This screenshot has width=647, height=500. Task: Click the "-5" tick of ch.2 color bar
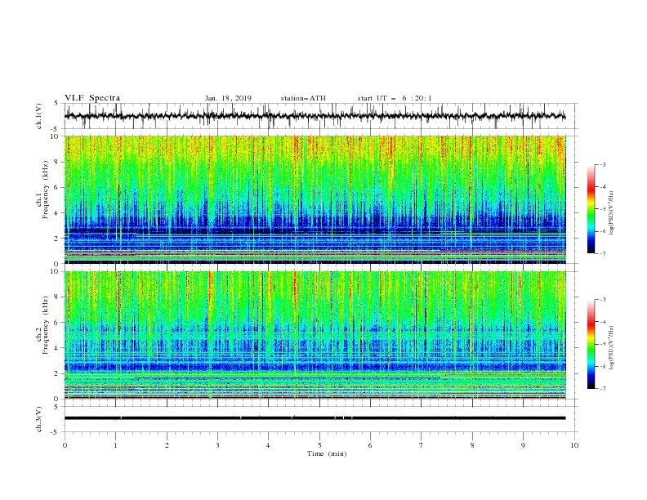pos(603,344)
